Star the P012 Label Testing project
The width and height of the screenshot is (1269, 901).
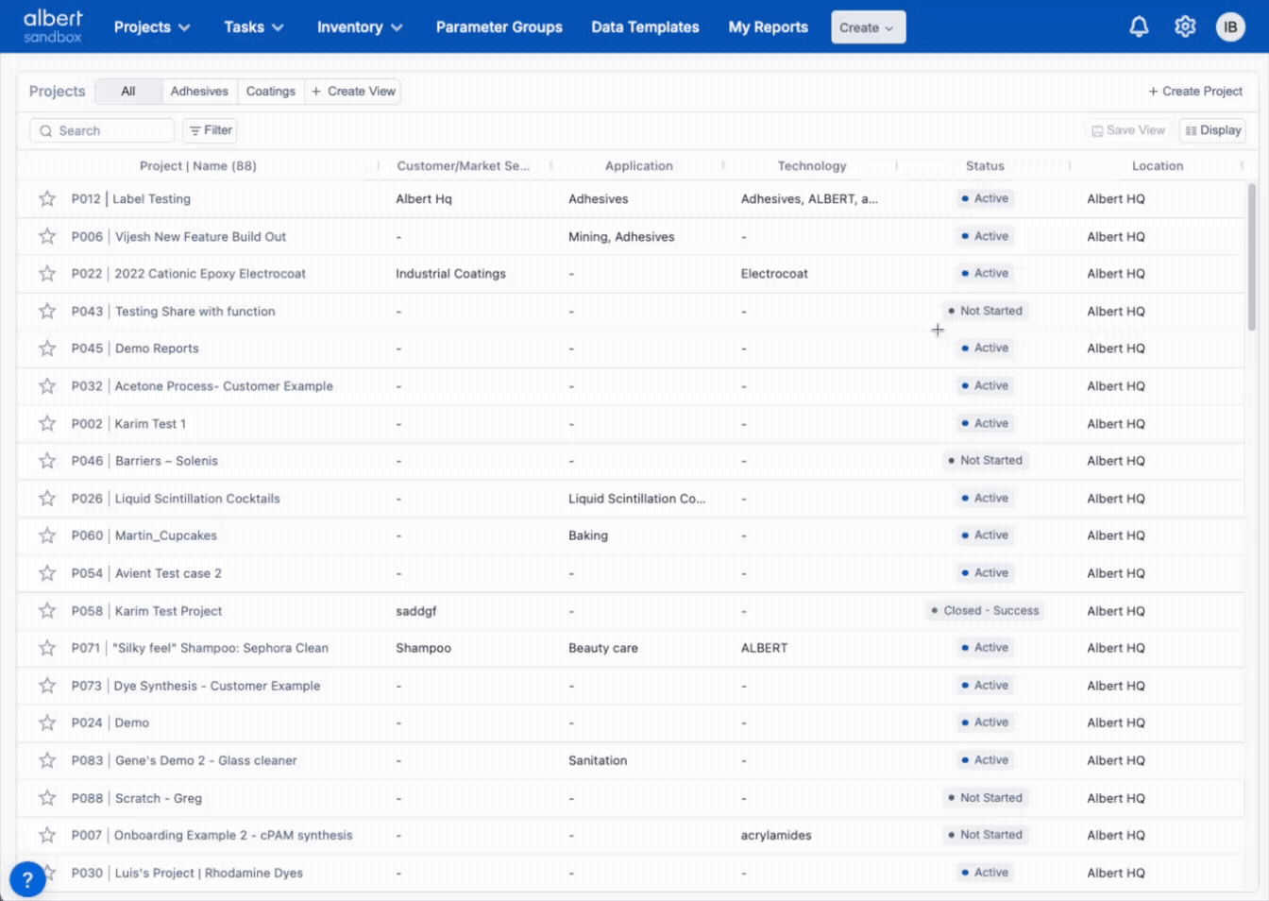(47, 198)
